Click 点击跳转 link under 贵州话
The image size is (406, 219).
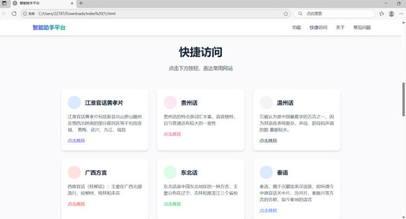click(172, 134)
